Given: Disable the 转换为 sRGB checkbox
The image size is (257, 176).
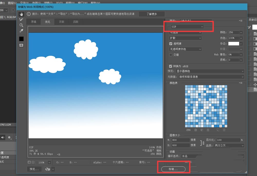Looking at the screenshot, I should [x=170, y=66].
